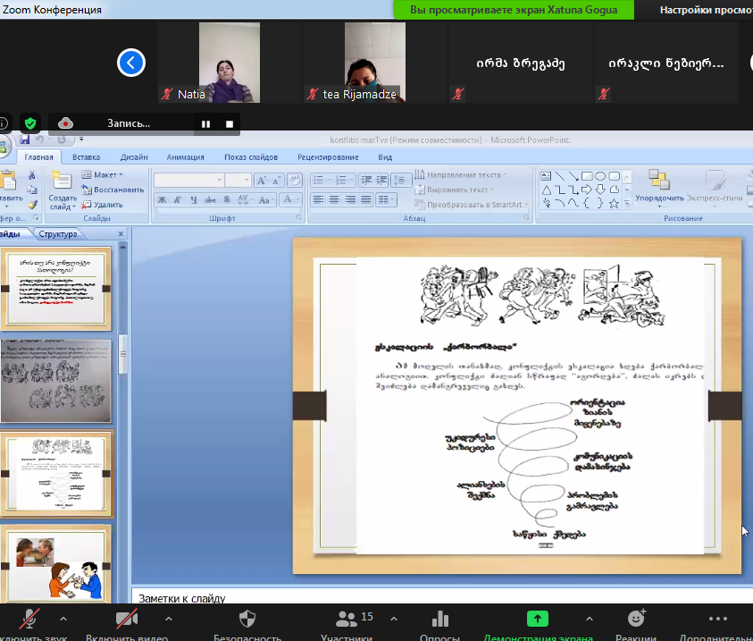Viewport: 753px width, 641px height.
Task: Switch to the Структура pane tab
Action: (x=57, y=234)
